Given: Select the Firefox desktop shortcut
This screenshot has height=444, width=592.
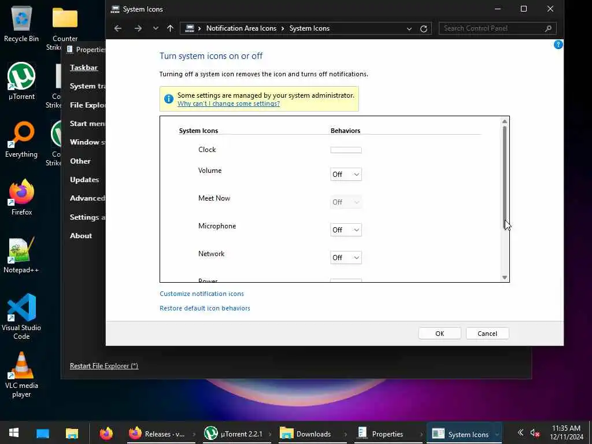Looking at the screenshot, I should (x=21, y=197).
